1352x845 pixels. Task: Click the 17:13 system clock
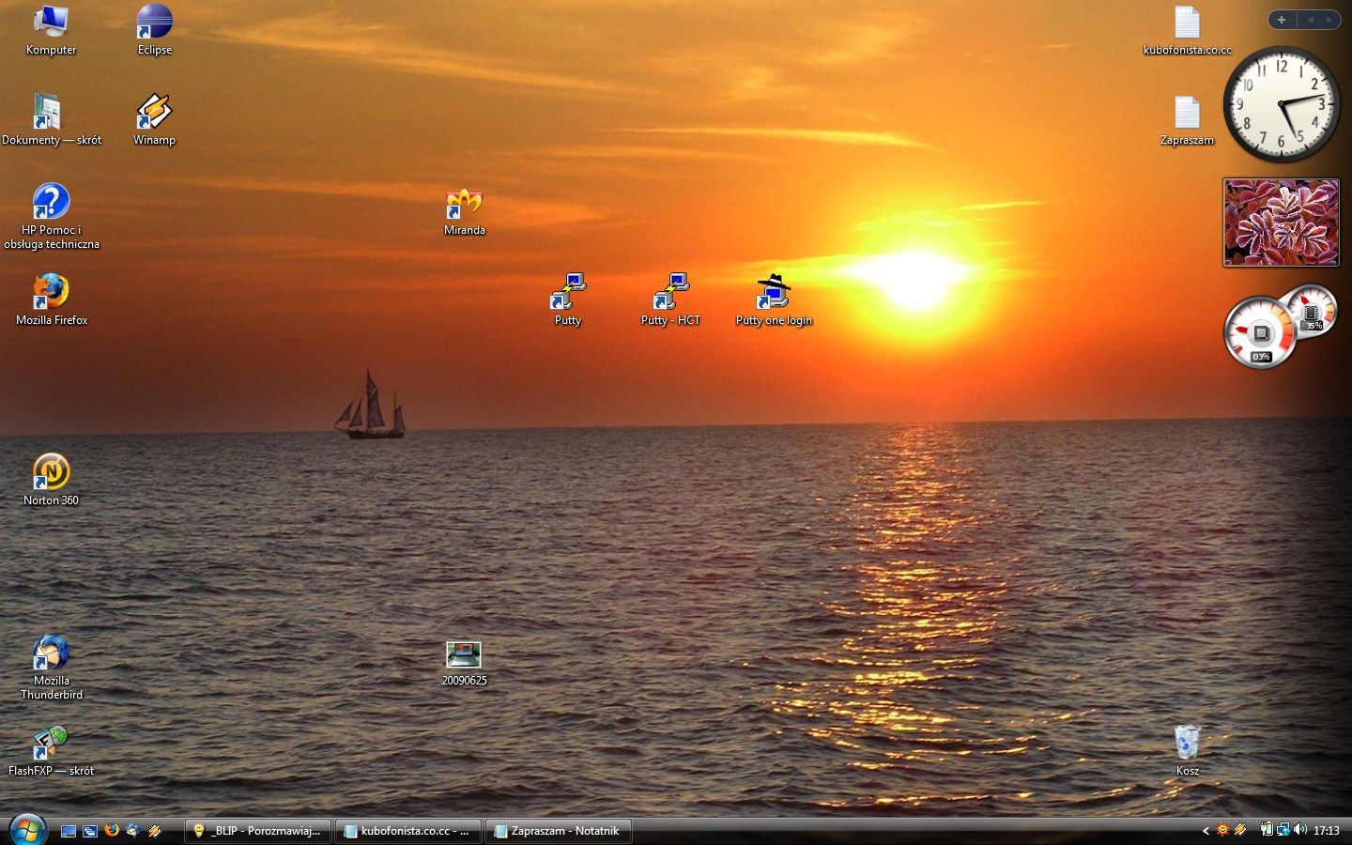1326,831
